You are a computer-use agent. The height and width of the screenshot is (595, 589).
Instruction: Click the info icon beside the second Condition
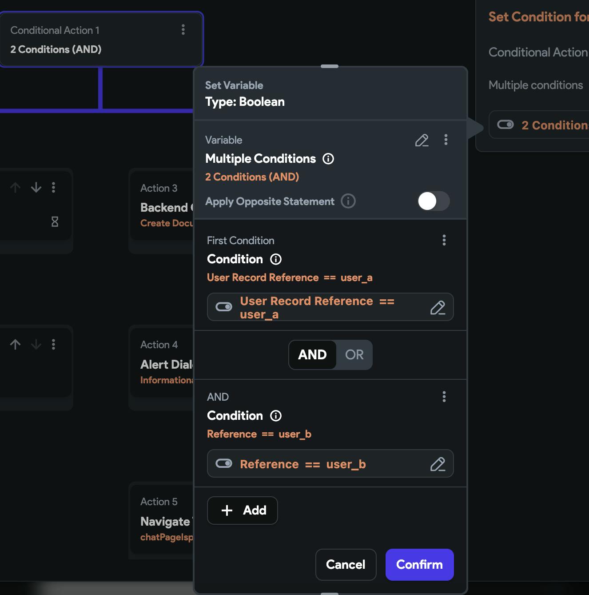tap(276, 416)
